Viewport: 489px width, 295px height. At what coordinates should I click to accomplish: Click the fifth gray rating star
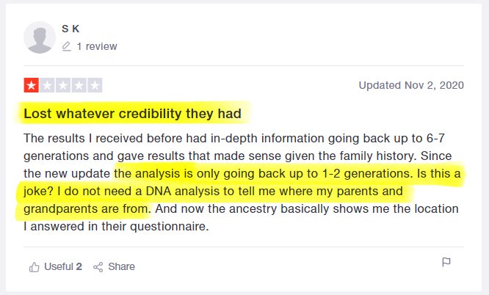point(95,85)
